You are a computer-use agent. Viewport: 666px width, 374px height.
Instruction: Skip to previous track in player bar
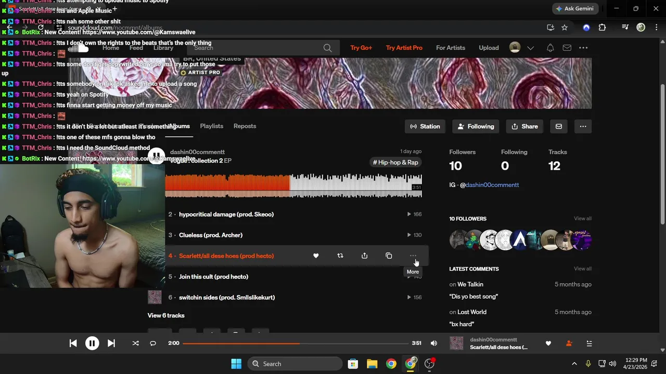tap(73, 343)
